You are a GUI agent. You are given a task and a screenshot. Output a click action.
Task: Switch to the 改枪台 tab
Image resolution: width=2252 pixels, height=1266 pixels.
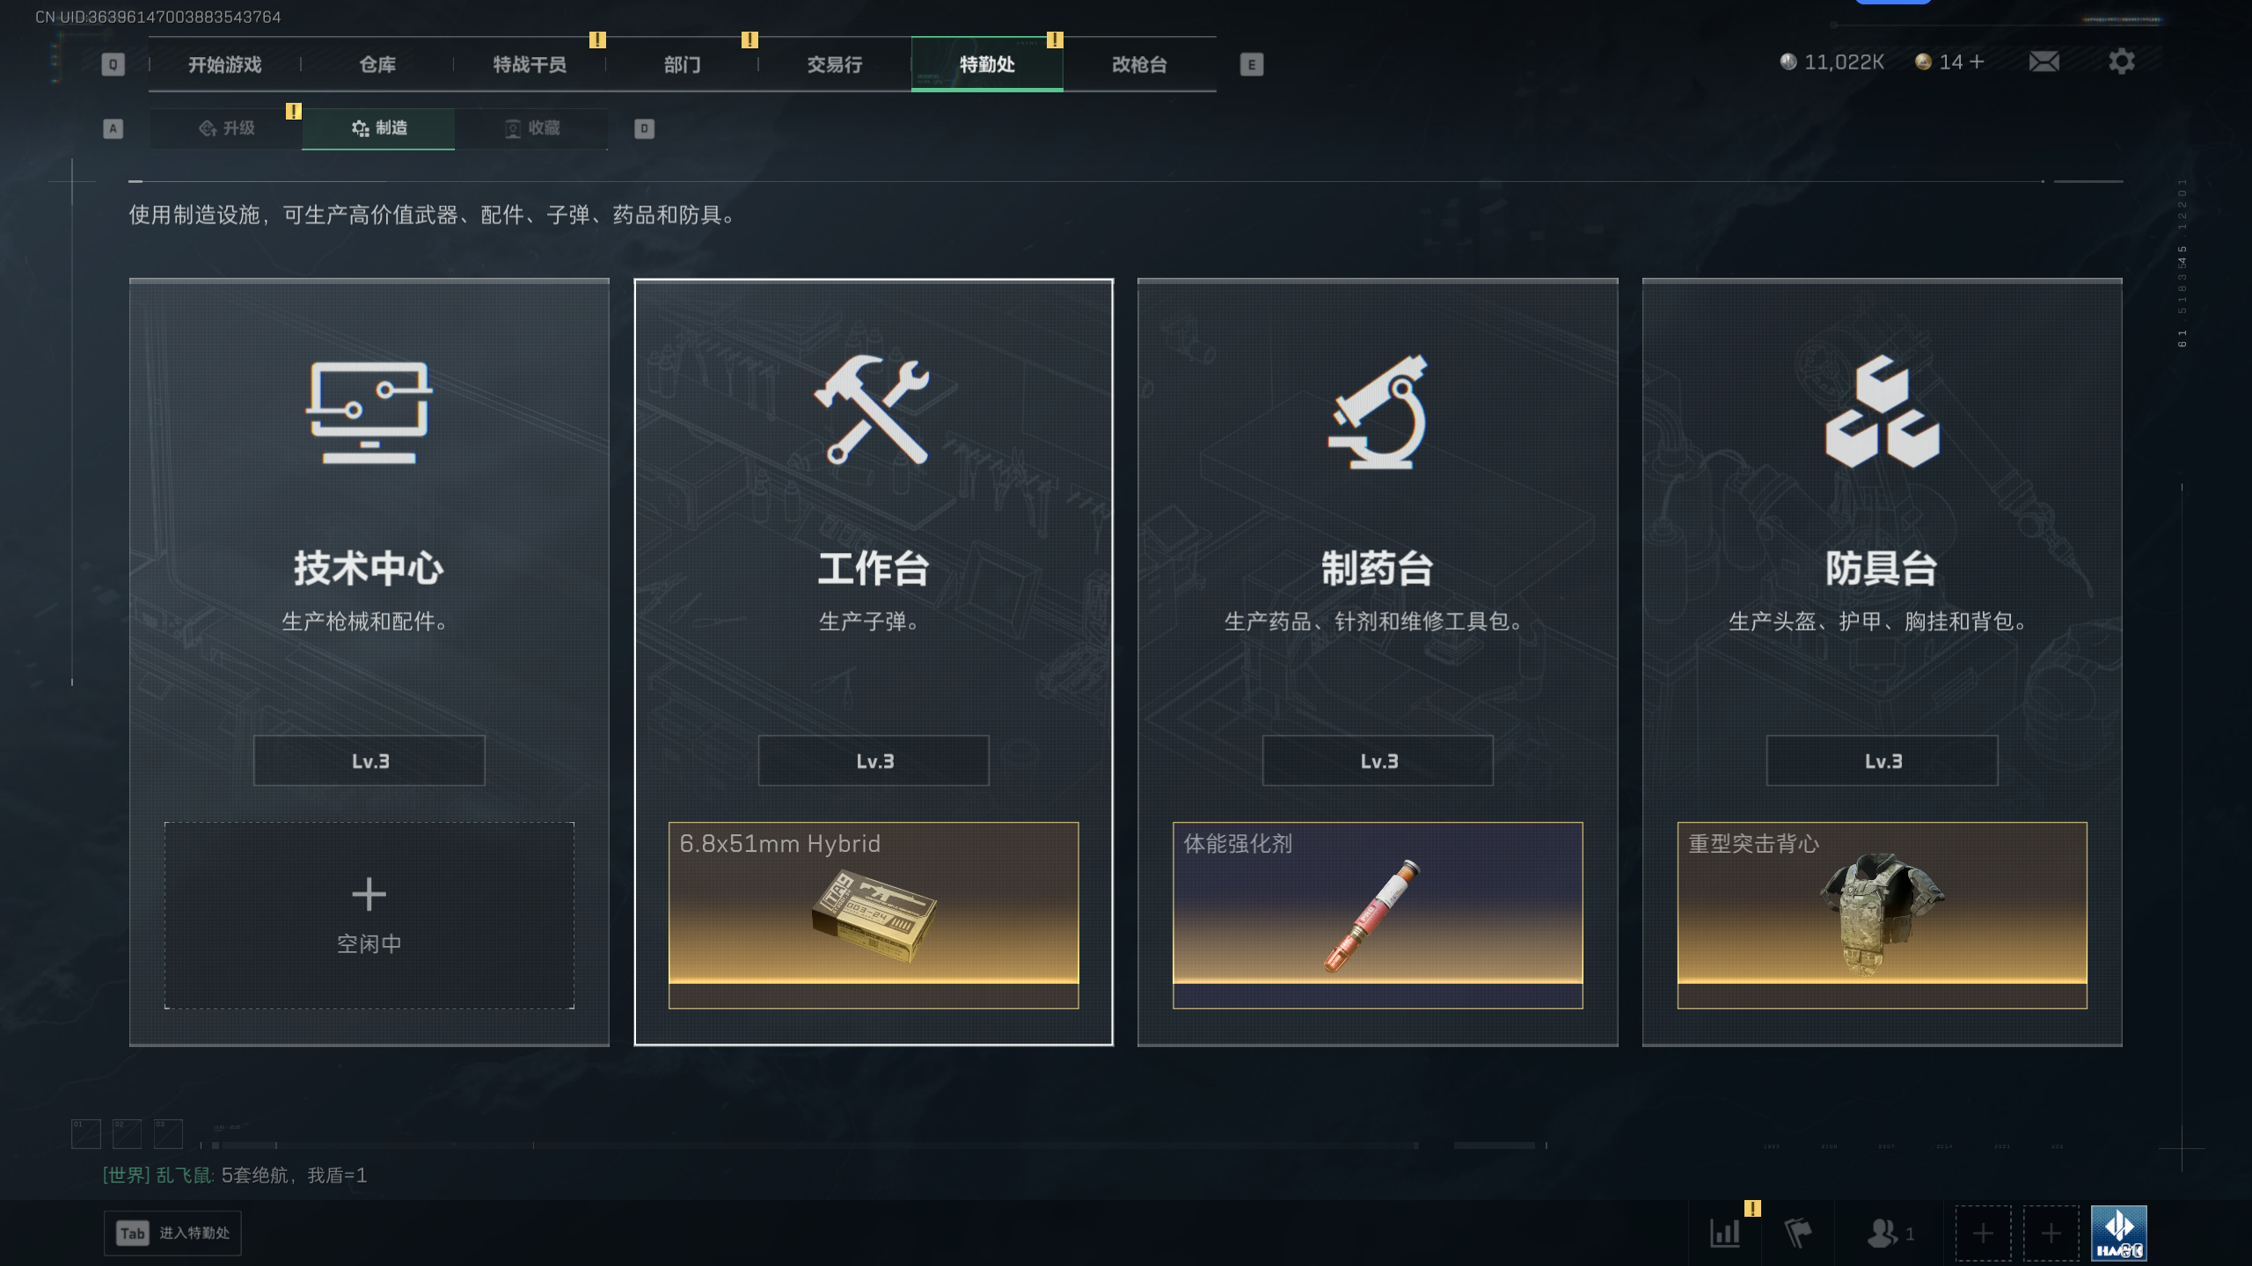[1139, 64]
